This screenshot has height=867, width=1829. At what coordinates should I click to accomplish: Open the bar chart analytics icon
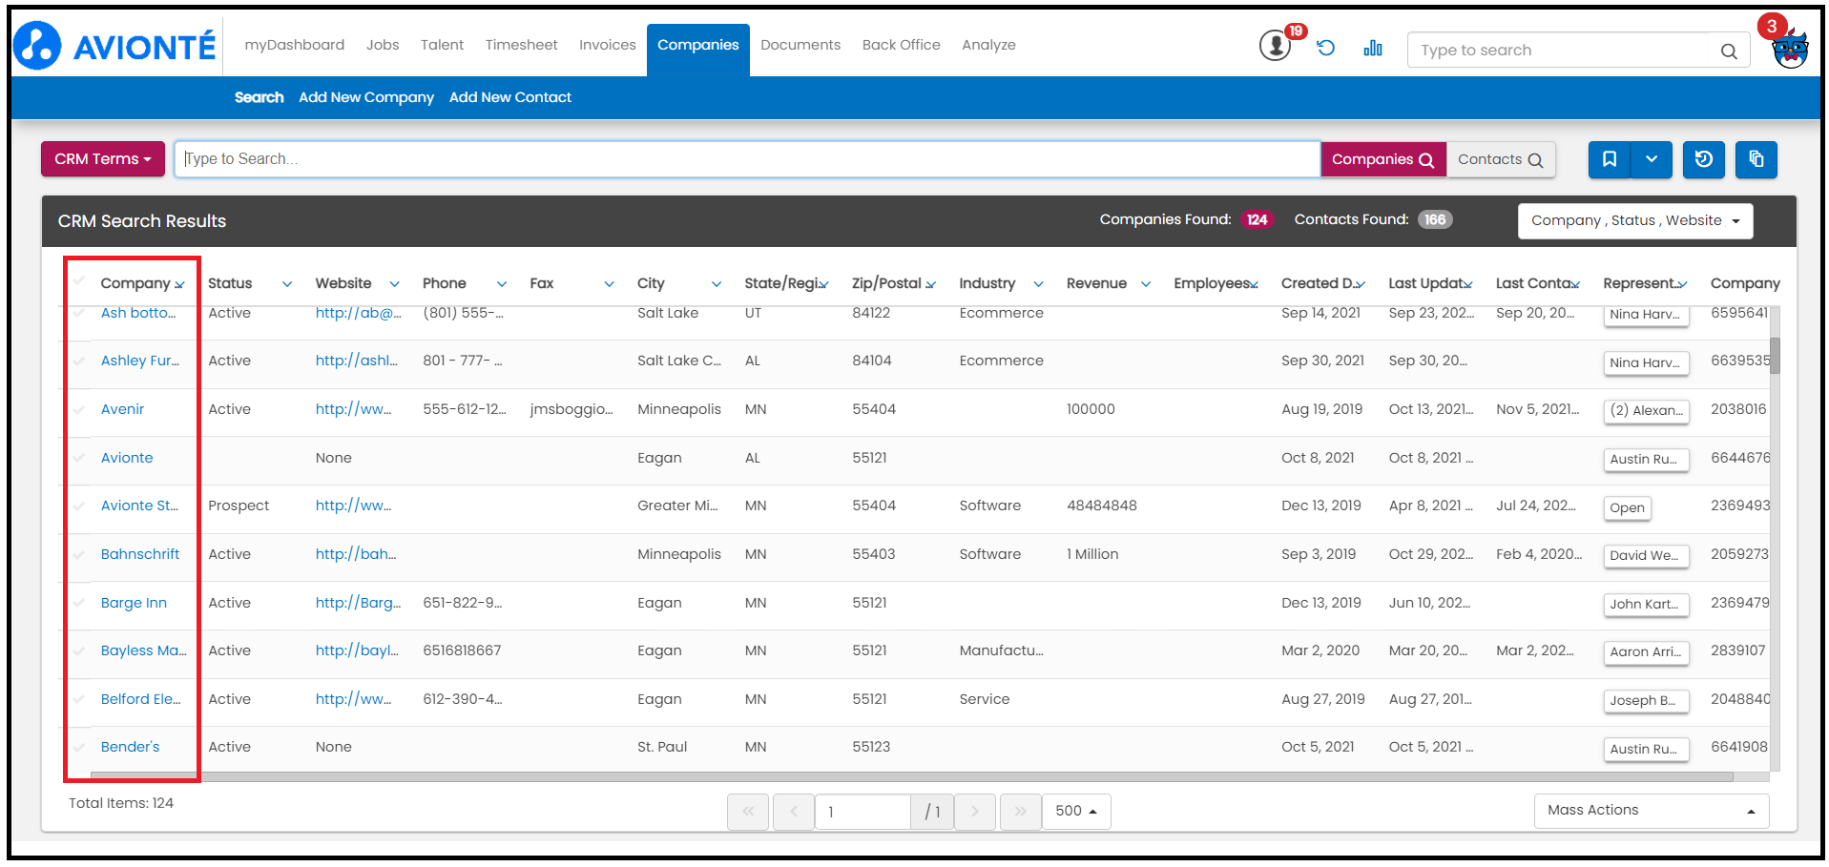1373,48
